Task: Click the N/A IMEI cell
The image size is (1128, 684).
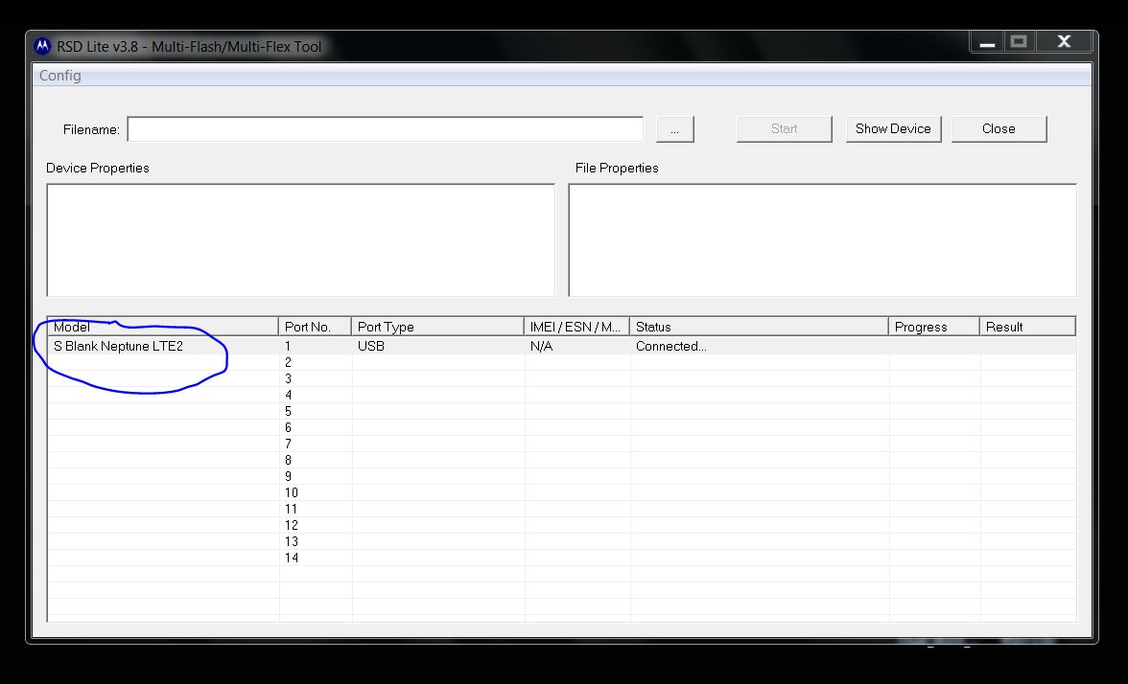Action: coord(577,346)
